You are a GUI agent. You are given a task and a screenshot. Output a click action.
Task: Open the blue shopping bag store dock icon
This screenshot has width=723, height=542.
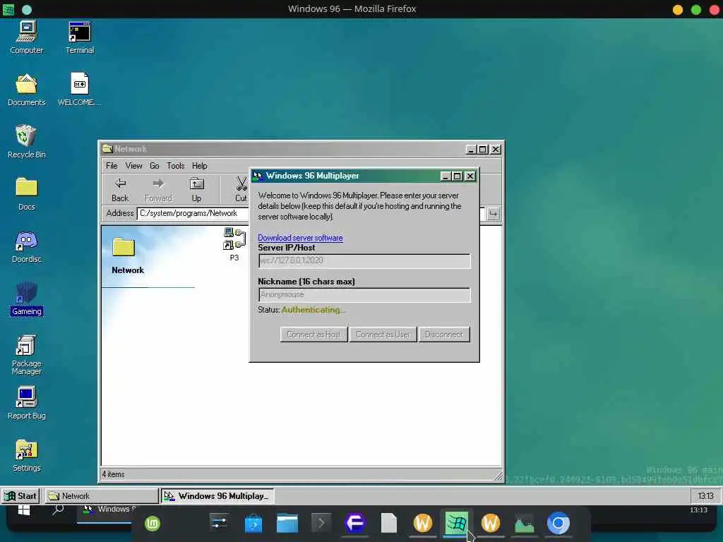[253, 524]
